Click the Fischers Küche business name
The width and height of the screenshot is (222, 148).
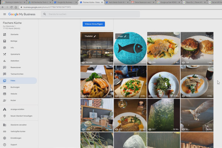click(x=12, y=23)
